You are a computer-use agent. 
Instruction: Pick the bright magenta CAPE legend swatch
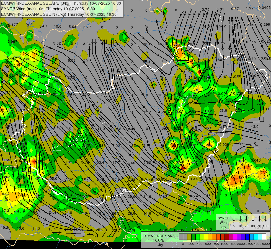tap(235, 237)
